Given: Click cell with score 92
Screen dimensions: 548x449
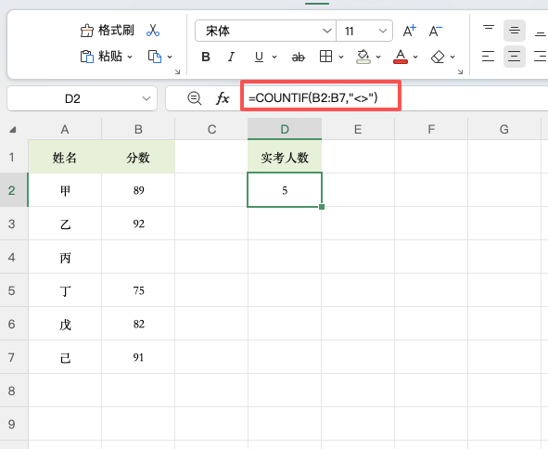Looking at the screenshot, I should click(138, 224).
